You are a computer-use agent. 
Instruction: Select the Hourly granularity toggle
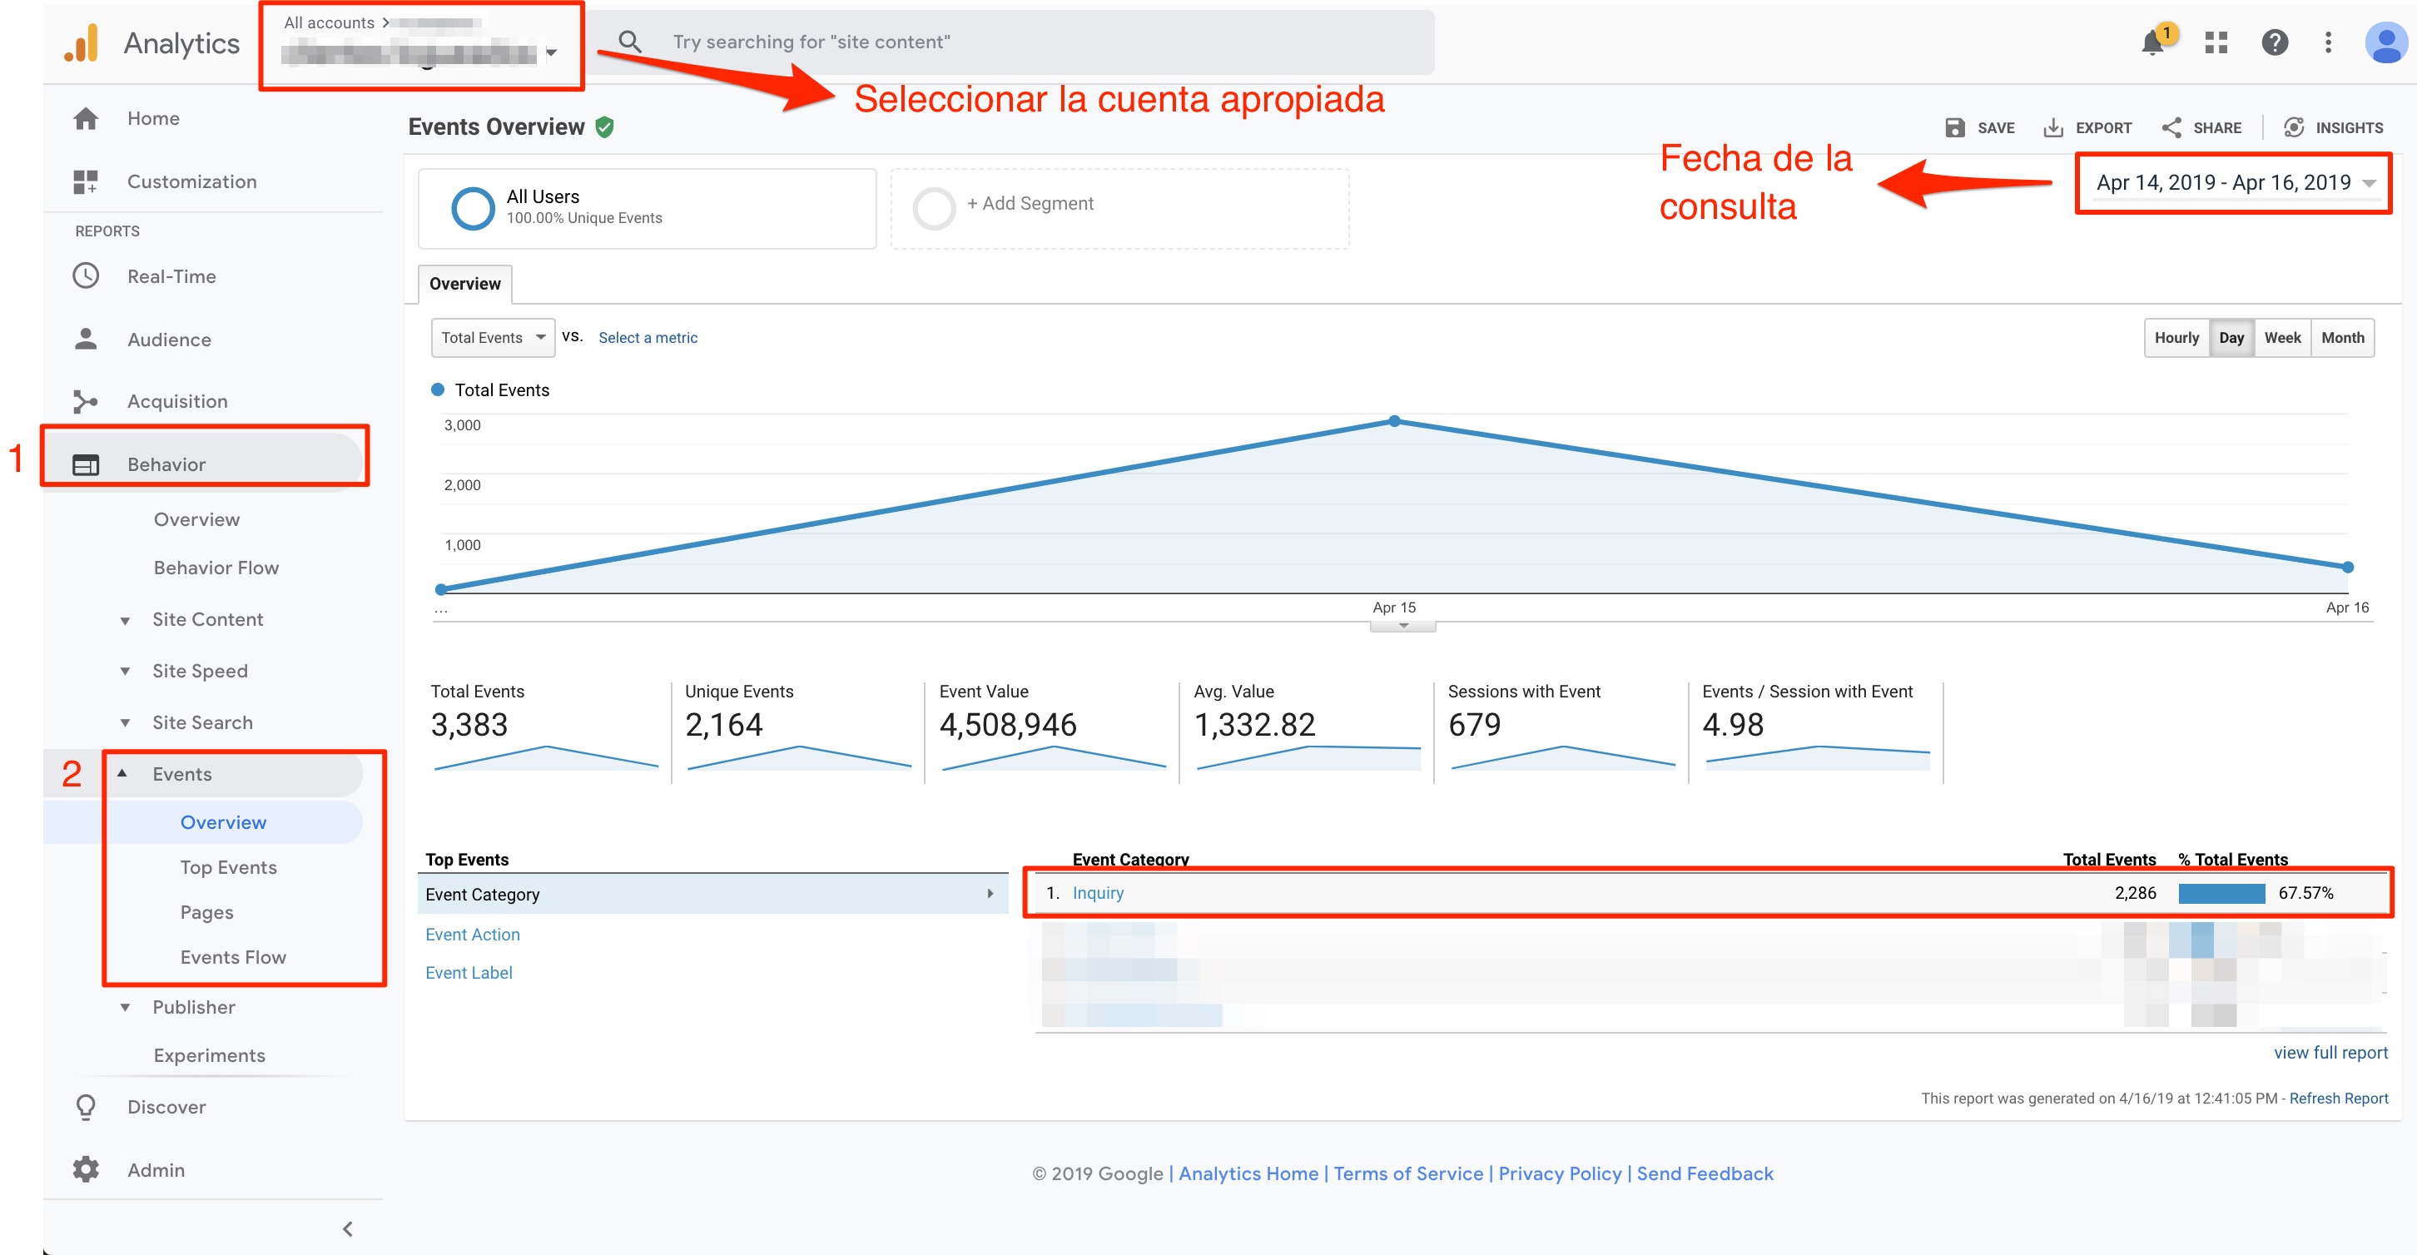click(2176, 338)
